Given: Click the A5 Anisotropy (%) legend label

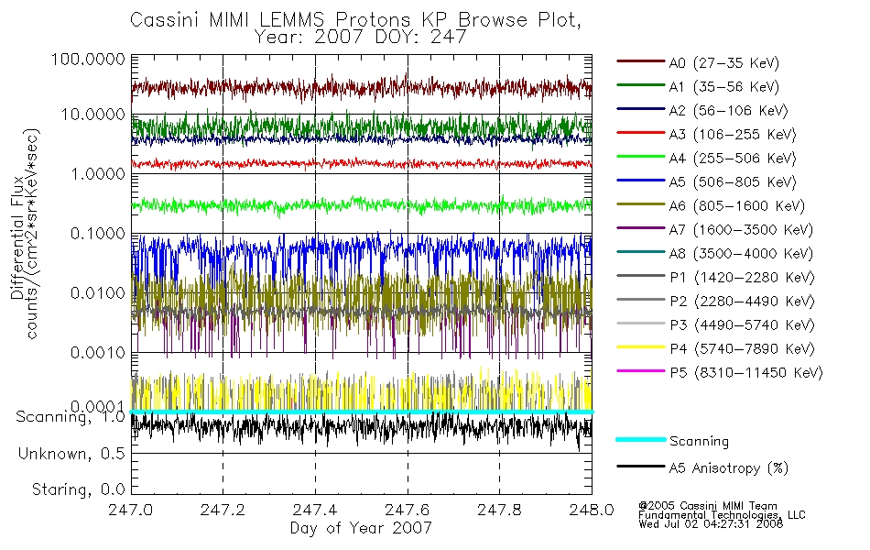Looking at the screenshot, I should (x=729, y=468).
